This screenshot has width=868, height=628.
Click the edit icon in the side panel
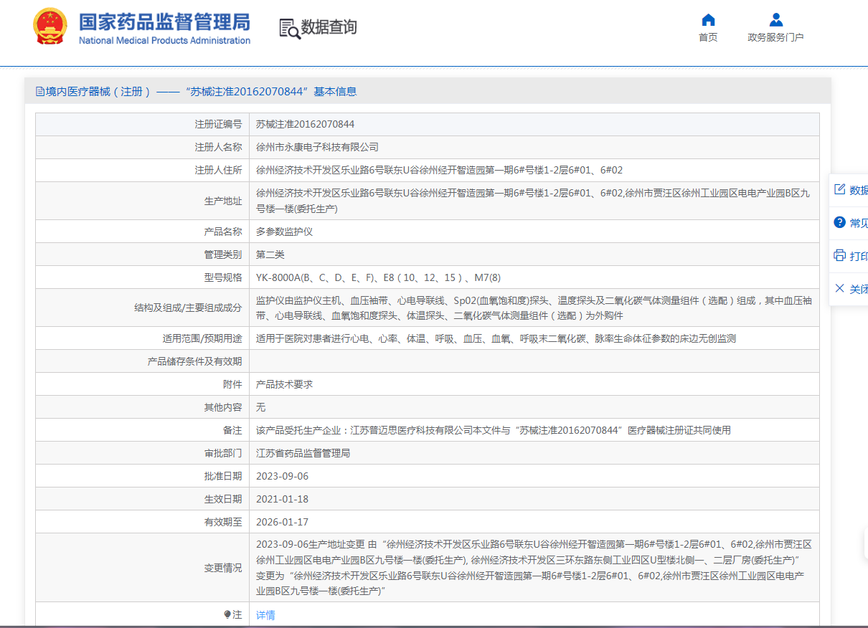(839, 189)
